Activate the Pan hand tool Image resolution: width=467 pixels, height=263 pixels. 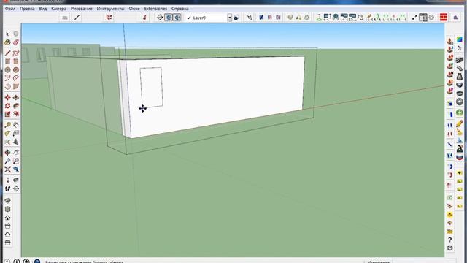coord(16,153)
